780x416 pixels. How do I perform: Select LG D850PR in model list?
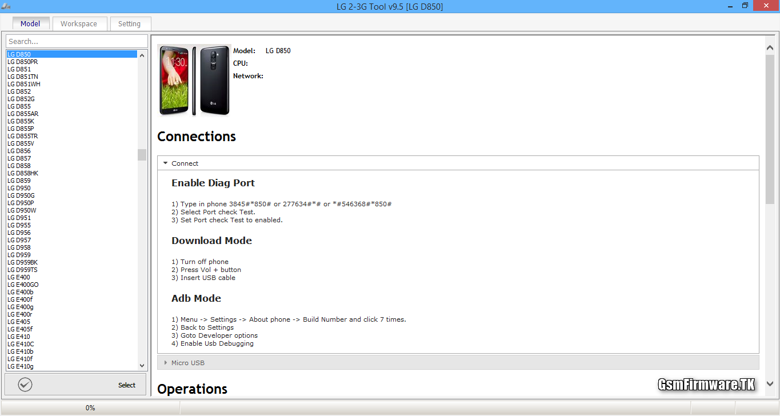pos(71,62)
